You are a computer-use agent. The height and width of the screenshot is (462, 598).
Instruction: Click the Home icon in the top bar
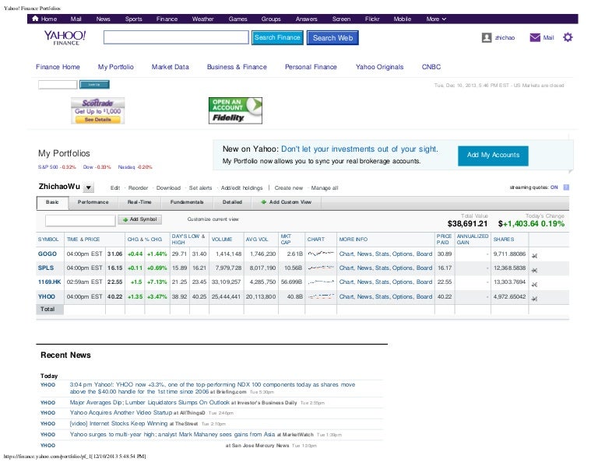pyautogui.click(x=36, y=19)
